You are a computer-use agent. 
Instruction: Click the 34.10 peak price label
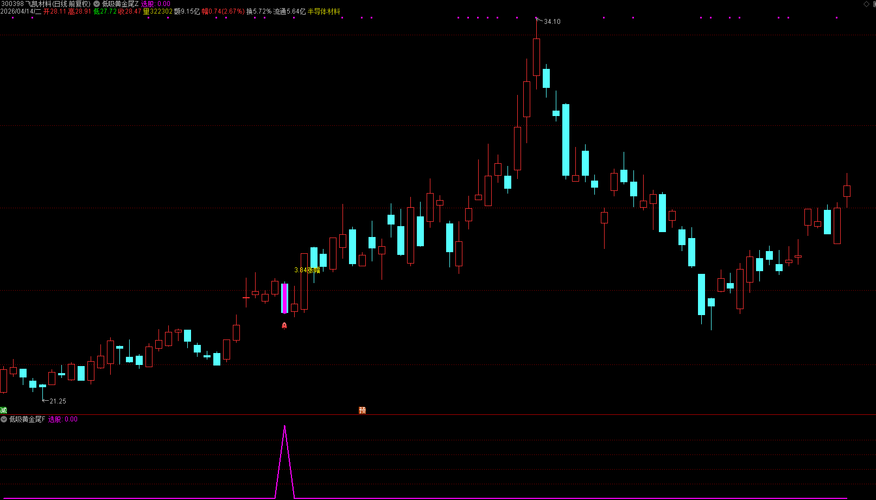pyautogui.click(x=552, y=22)
